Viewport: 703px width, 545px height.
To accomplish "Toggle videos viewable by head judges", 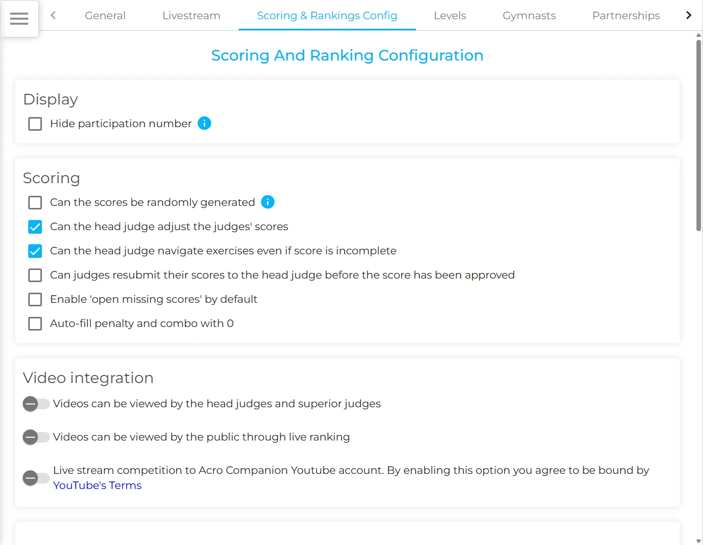I will coord(36,404).
